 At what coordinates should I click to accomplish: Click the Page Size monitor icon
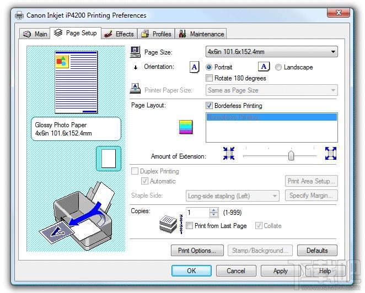pyautogui.click(x=135, y=52)
